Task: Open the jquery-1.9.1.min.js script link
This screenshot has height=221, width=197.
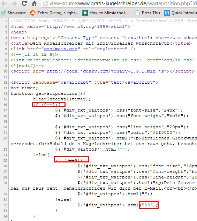Action: pyautogui.click(x=105, y=71)
